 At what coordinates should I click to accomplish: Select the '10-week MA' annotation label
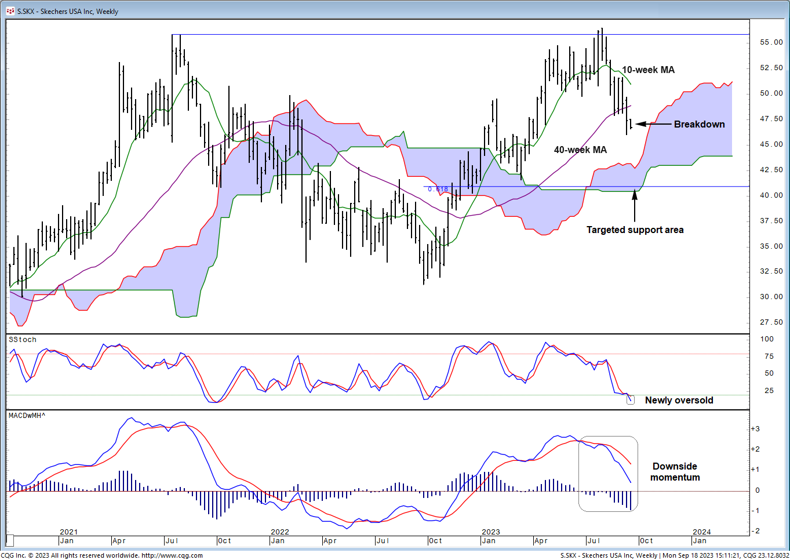[649, 70]
